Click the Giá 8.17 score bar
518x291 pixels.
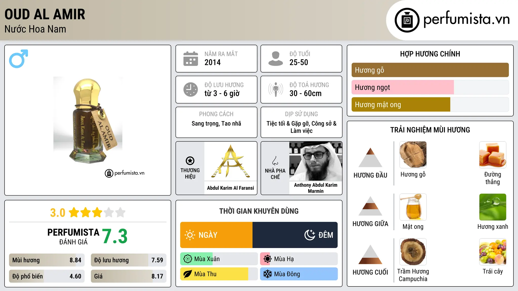(x=128, y=276)
